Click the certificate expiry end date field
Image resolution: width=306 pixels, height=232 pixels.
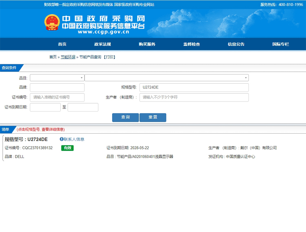[83, 107]
